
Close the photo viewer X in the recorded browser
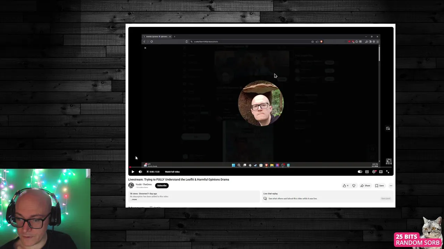click(145, 48)
